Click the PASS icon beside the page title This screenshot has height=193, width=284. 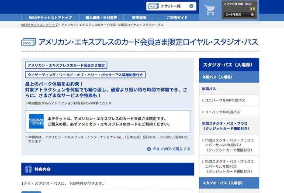28,42
